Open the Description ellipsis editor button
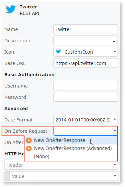Image resolution: width=125 pixels, height=187 pixels. point(115,42)
